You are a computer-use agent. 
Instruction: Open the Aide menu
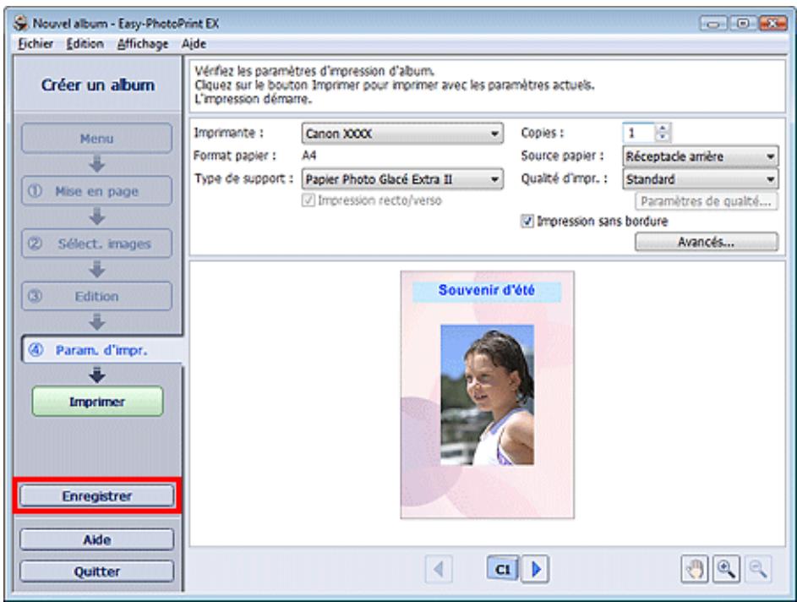click(194, 44)
